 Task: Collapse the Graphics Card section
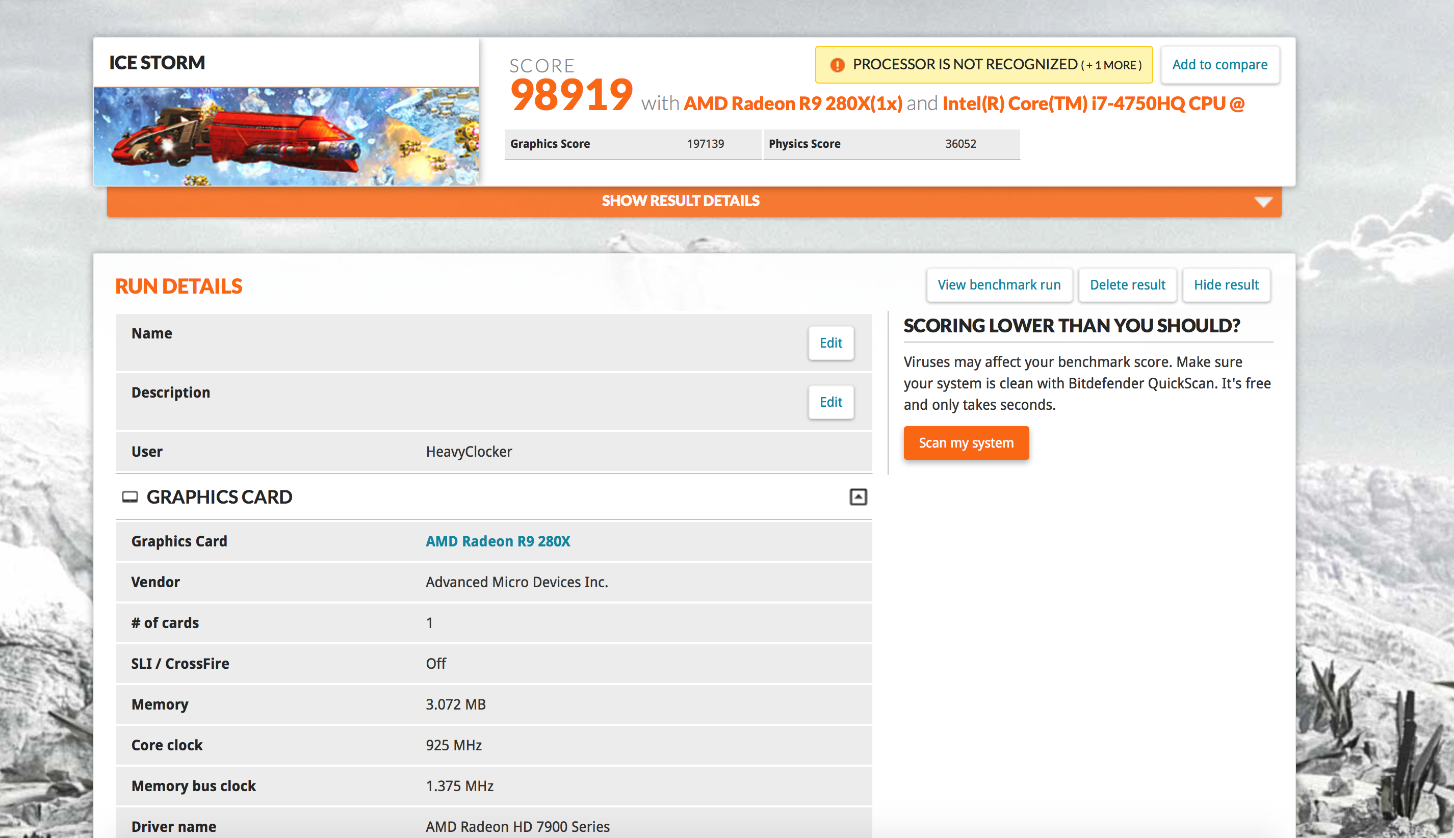[858, 496]
